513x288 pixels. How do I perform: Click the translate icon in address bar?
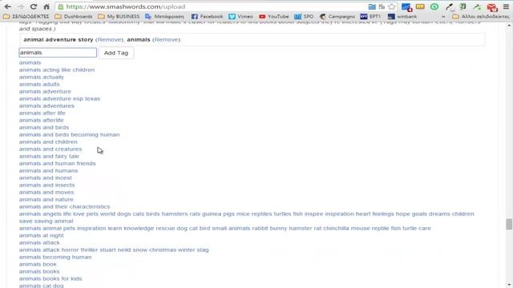(x=382, y=6)
